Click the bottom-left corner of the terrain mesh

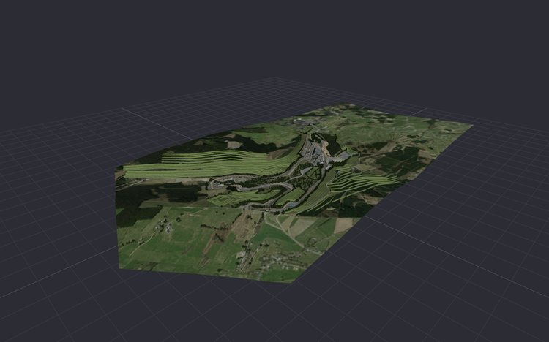(x=121, y=267)
